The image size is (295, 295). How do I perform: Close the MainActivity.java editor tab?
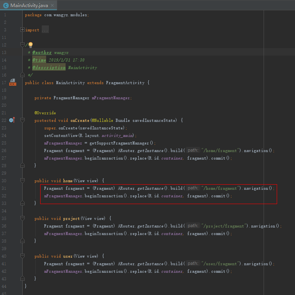[52, 6]
